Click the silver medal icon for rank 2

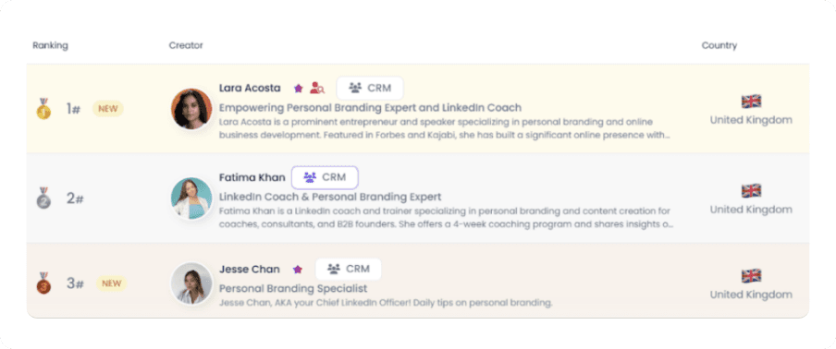pyautogui.click(x=43, y=198)
